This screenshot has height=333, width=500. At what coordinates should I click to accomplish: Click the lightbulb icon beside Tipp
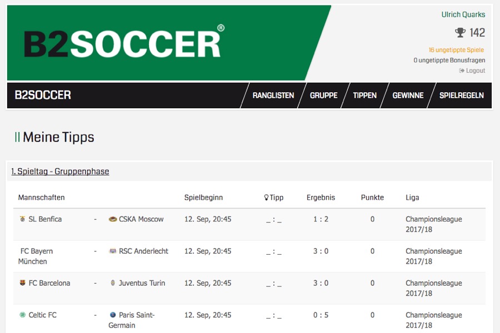[x=266, y=198]
